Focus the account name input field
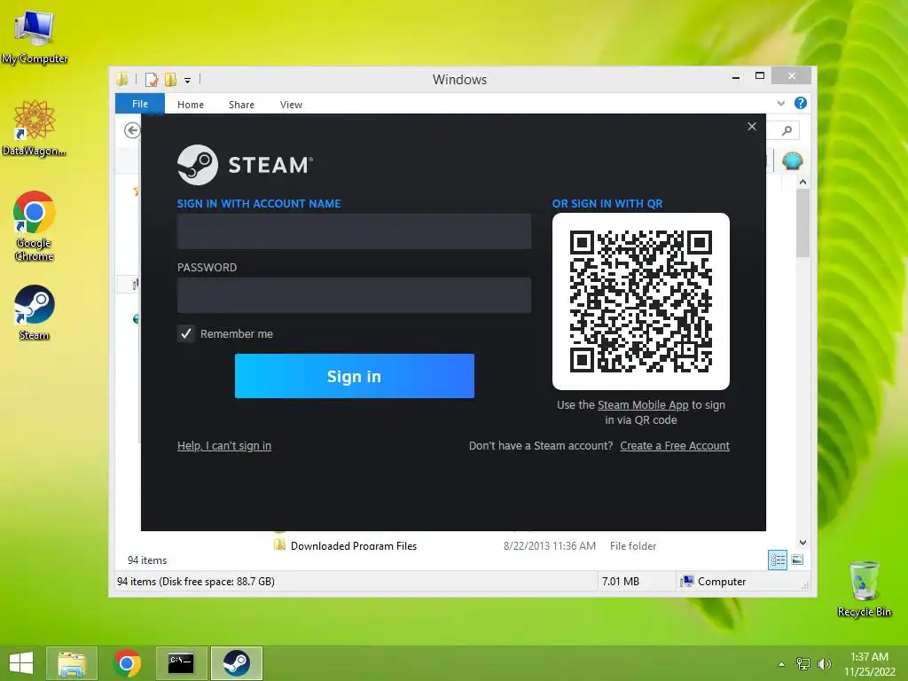908x681 pixels. click(354, 231)
